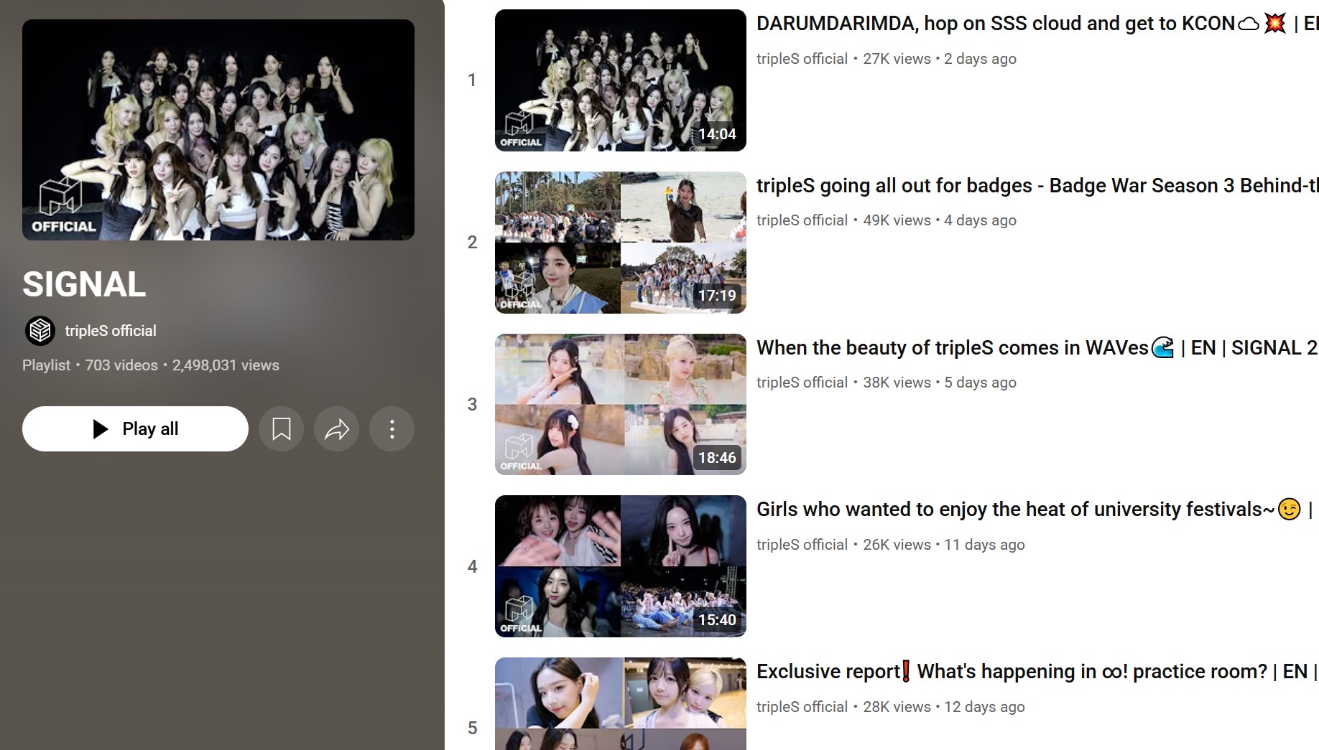Click the '5 days ago' text

tap(980, 383)
